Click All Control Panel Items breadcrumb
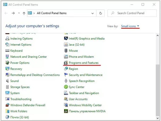This screenshot has width=161, height=121. click(52, 13)
